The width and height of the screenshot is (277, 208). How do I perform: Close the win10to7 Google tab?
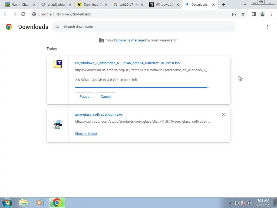[x=142, y=5]
